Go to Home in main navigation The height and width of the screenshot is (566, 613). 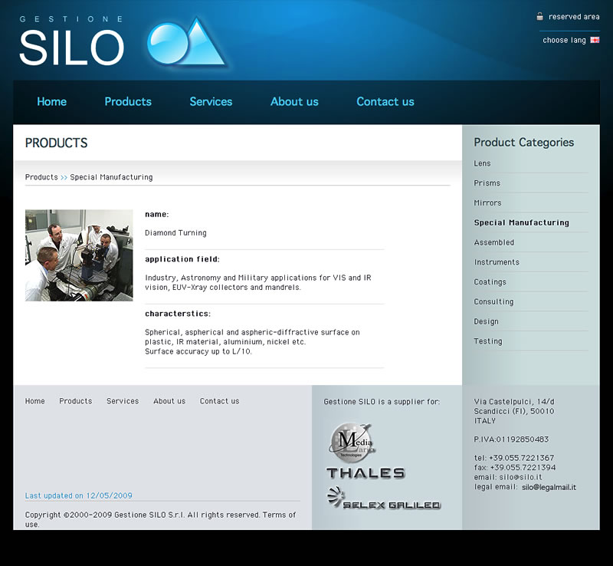coord(51,102)
